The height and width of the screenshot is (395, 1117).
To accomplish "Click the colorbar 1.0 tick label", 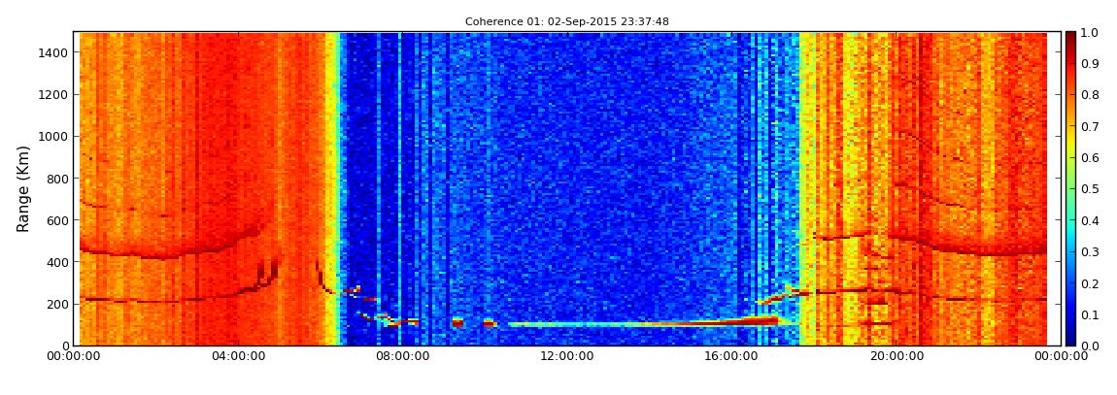I will (x=1090, y=33).
